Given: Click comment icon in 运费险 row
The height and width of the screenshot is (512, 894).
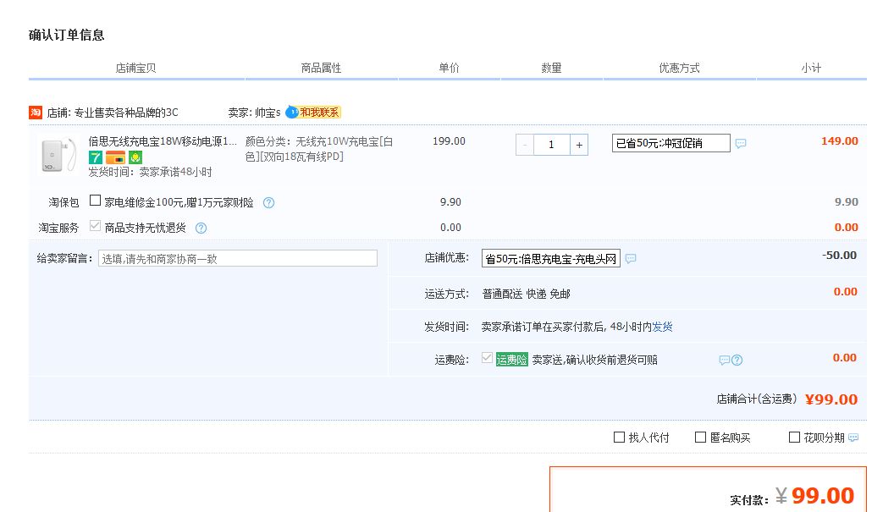Looking at the screenshot, I should pyautogui.click(x=724, y=361).
